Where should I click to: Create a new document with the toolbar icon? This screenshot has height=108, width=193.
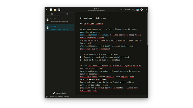click(x=51, y=10)
